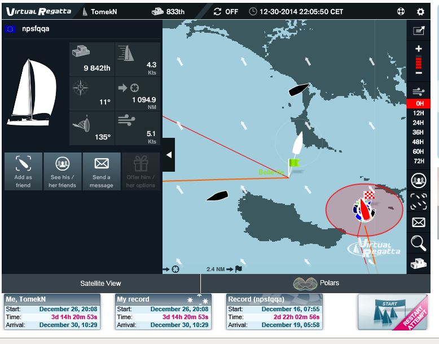Open the Polars tab

point(316,284)
